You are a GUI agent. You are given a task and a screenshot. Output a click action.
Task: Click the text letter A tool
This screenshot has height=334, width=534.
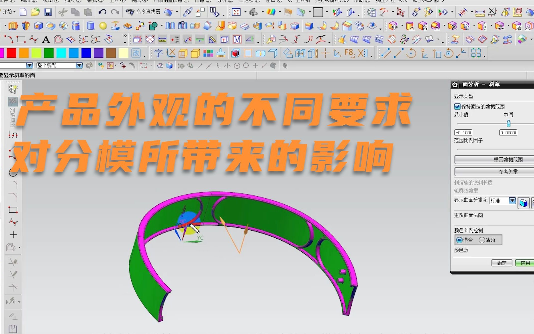[x=46, y=40]
